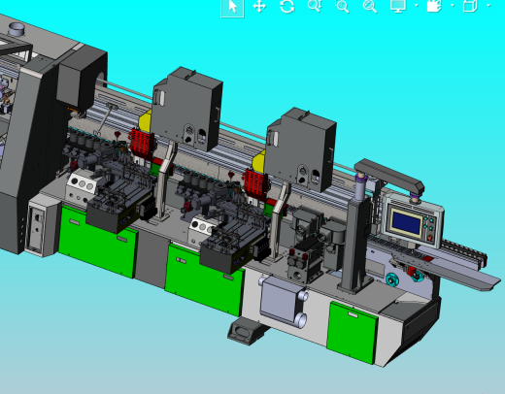505x394 pixels.
Task: Click the zoom to fit magnifier icon
Action: 370,6
